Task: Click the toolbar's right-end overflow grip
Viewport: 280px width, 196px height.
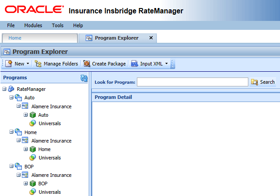Action: click(x=172, y=64)
